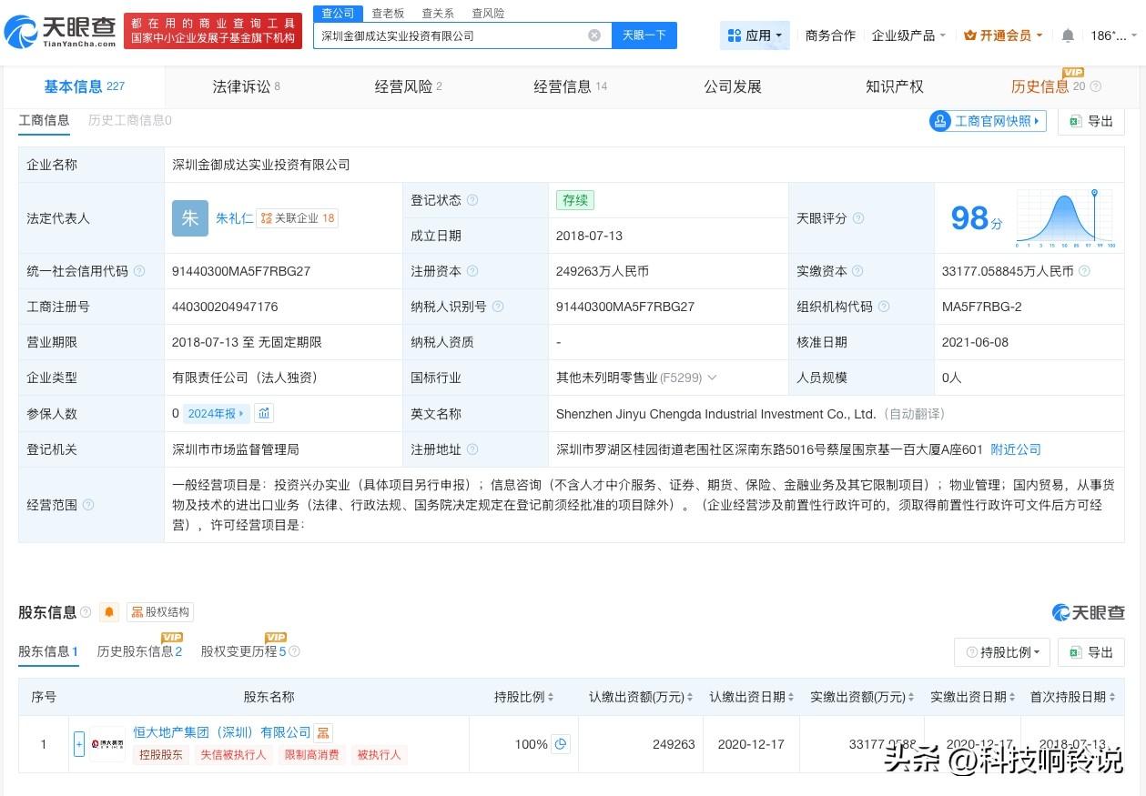Open the 持股比例 filter dropdown button
Image resolution: width=1146 pixels, height=796 pixels.
tap(1002, 652)
